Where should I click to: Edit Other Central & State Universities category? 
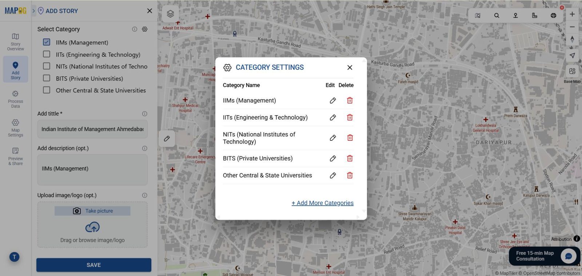coord(332,176)
